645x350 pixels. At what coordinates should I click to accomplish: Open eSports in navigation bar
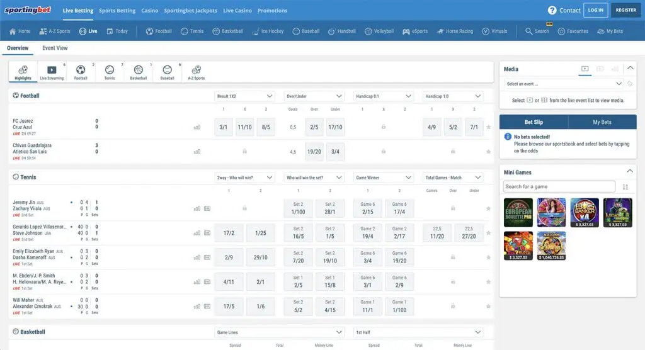tap(415, 31)
